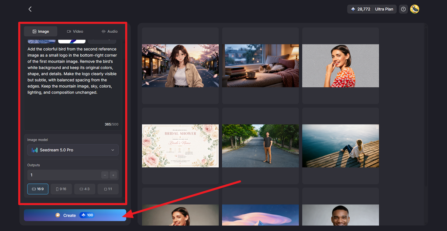Open the smiling woman portrait thumbnail in bottom row

pos(180,215)
